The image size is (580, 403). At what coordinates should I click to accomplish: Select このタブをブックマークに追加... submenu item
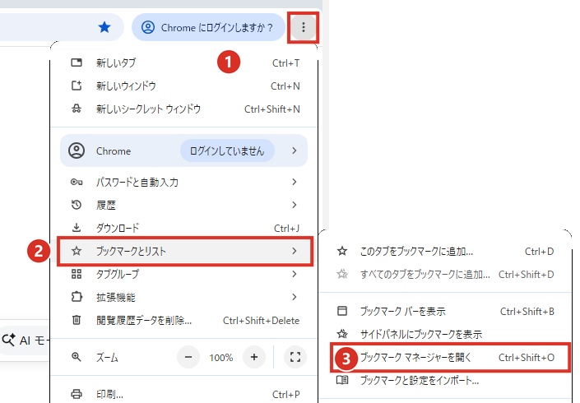[x=445, y=252]
